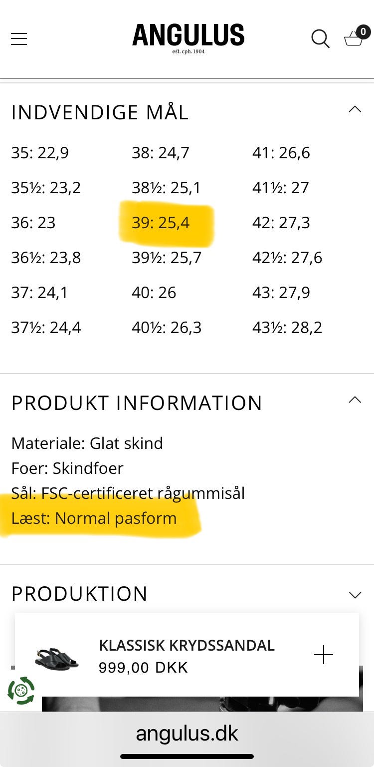Screen dimensions: 374x767
Task: Click the search magnifier icon
Action: click(320, 39)
